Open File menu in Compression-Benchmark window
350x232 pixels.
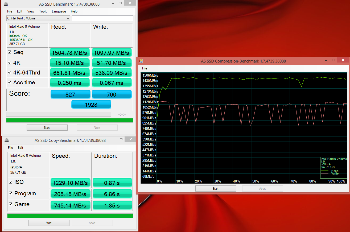pos(145,68)
